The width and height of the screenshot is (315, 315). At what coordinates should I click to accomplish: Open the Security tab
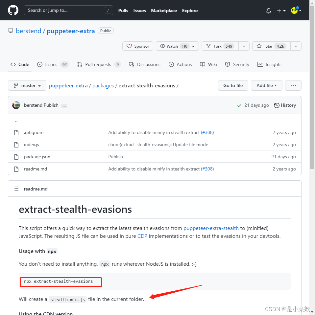point(237,64)
